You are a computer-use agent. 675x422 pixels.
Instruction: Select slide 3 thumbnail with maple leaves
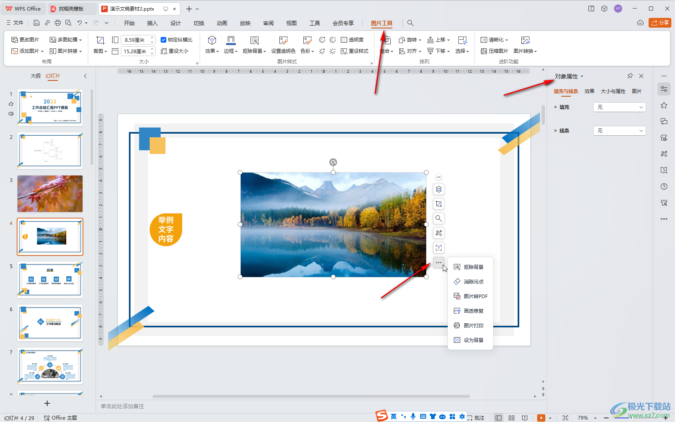coord(50,194)
